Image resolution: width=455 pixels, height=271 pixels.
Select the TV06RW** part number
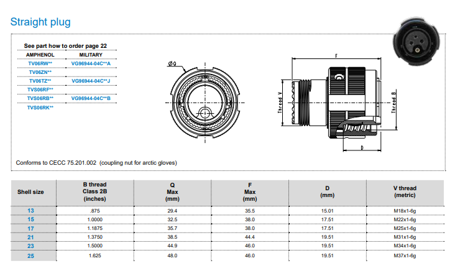coord(40,63)
